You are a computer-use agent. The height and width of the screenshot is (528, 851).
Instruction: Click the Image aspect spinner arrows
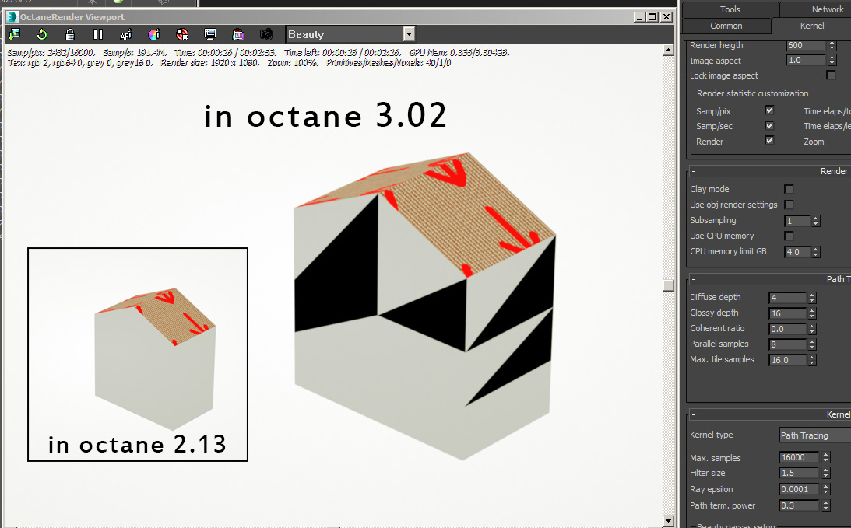832,60
